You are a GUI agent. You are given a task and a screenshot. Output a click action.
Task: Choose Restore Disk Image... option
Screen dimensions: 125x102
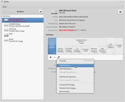75,88
